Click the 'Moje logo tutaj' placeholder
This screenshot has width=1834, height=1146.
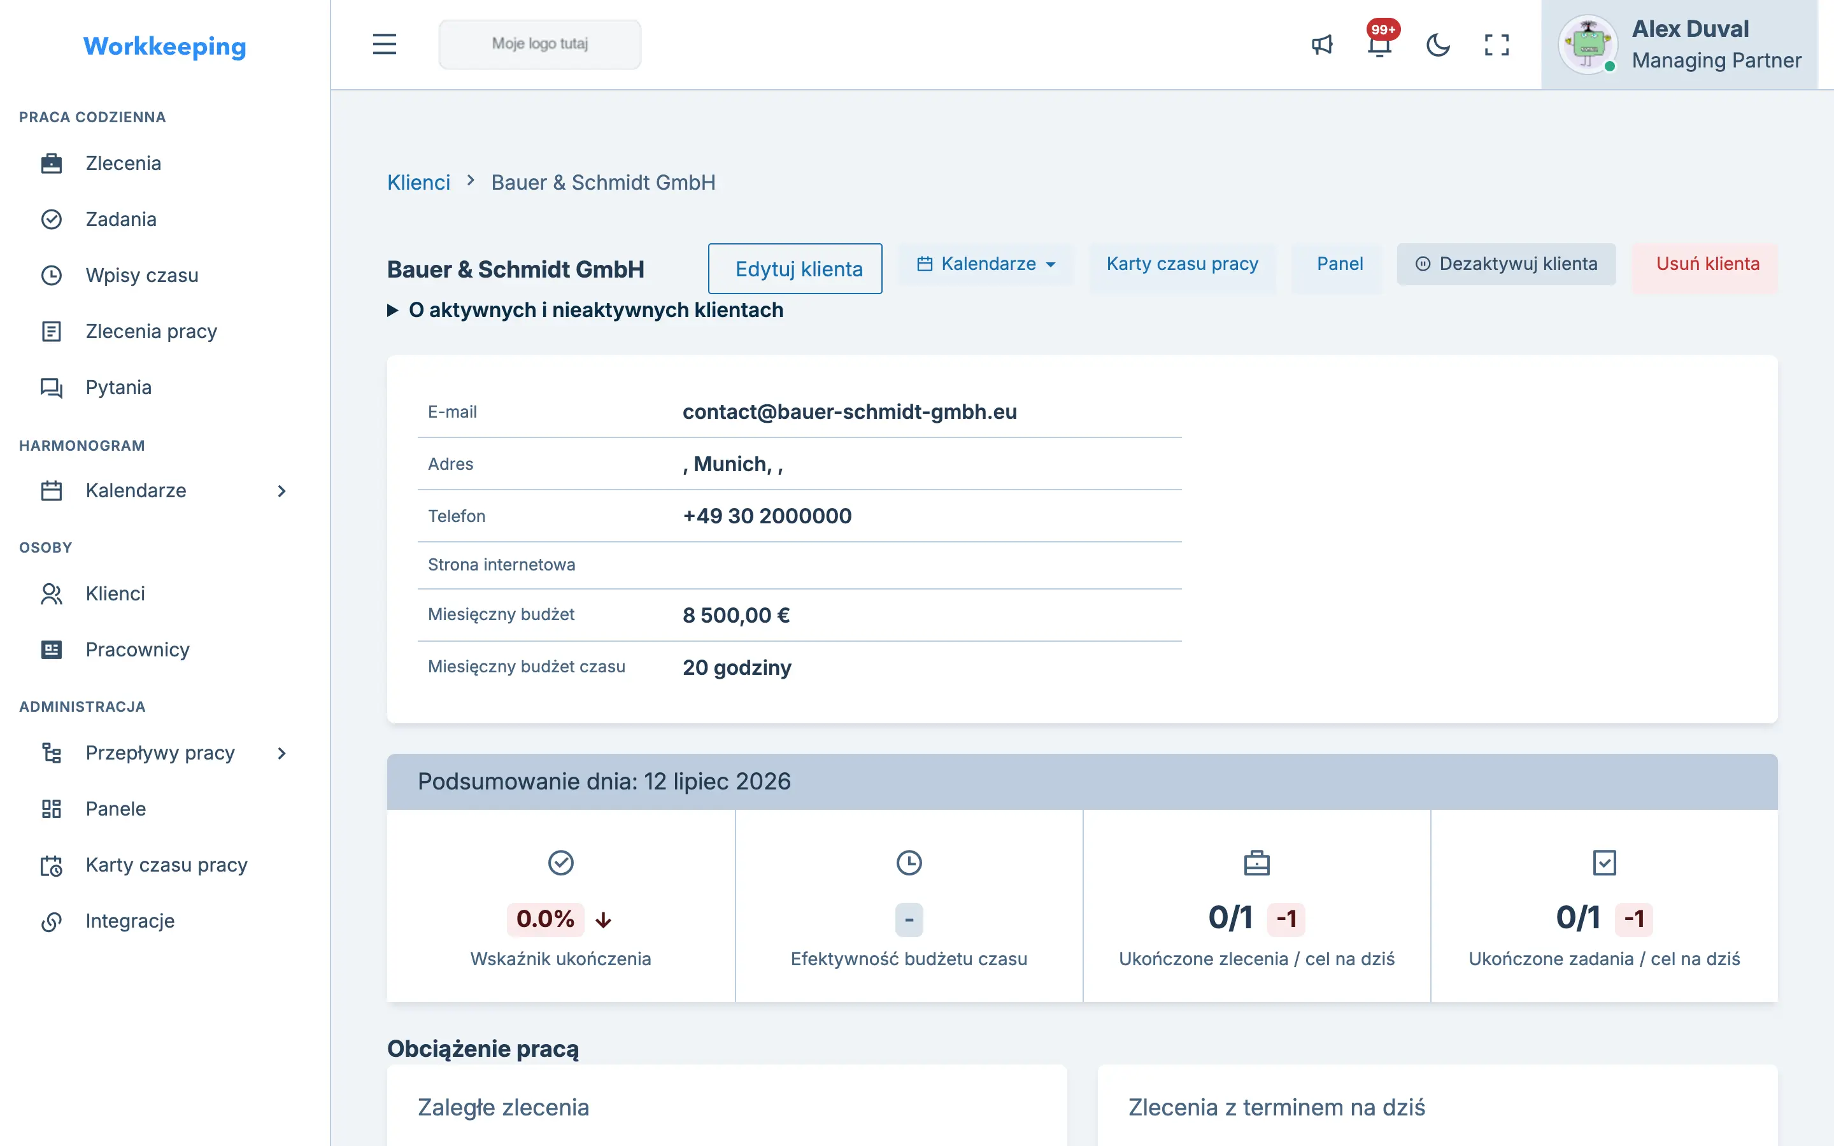[x=539, y=44]
